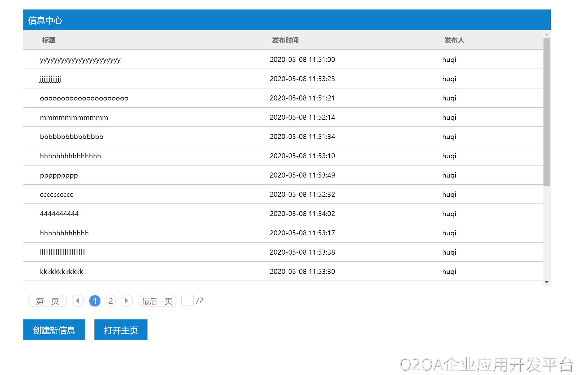This screenshot has width=576, height=375.
Task: Jump to first page (第一页)
Action: pyautogui.click(x=47, y=301)
